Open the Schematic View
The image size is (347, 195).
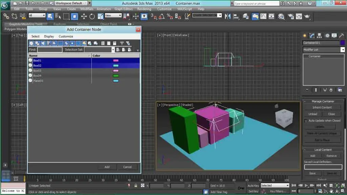pos(271,16)
